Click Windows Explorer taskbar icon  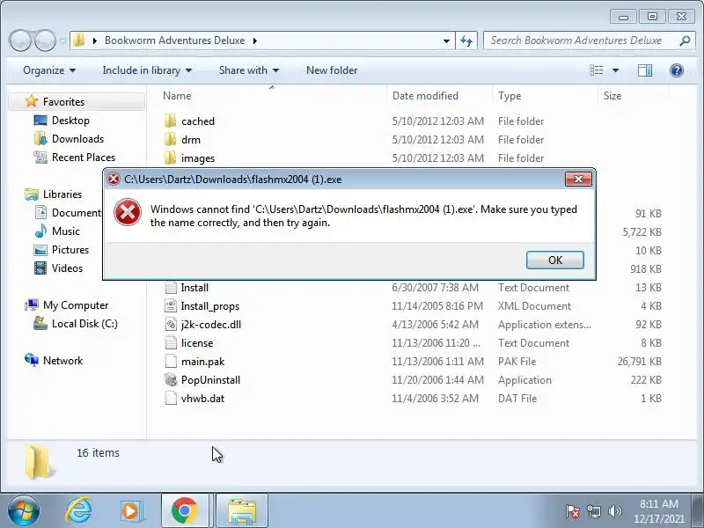[x=241, y=511]
